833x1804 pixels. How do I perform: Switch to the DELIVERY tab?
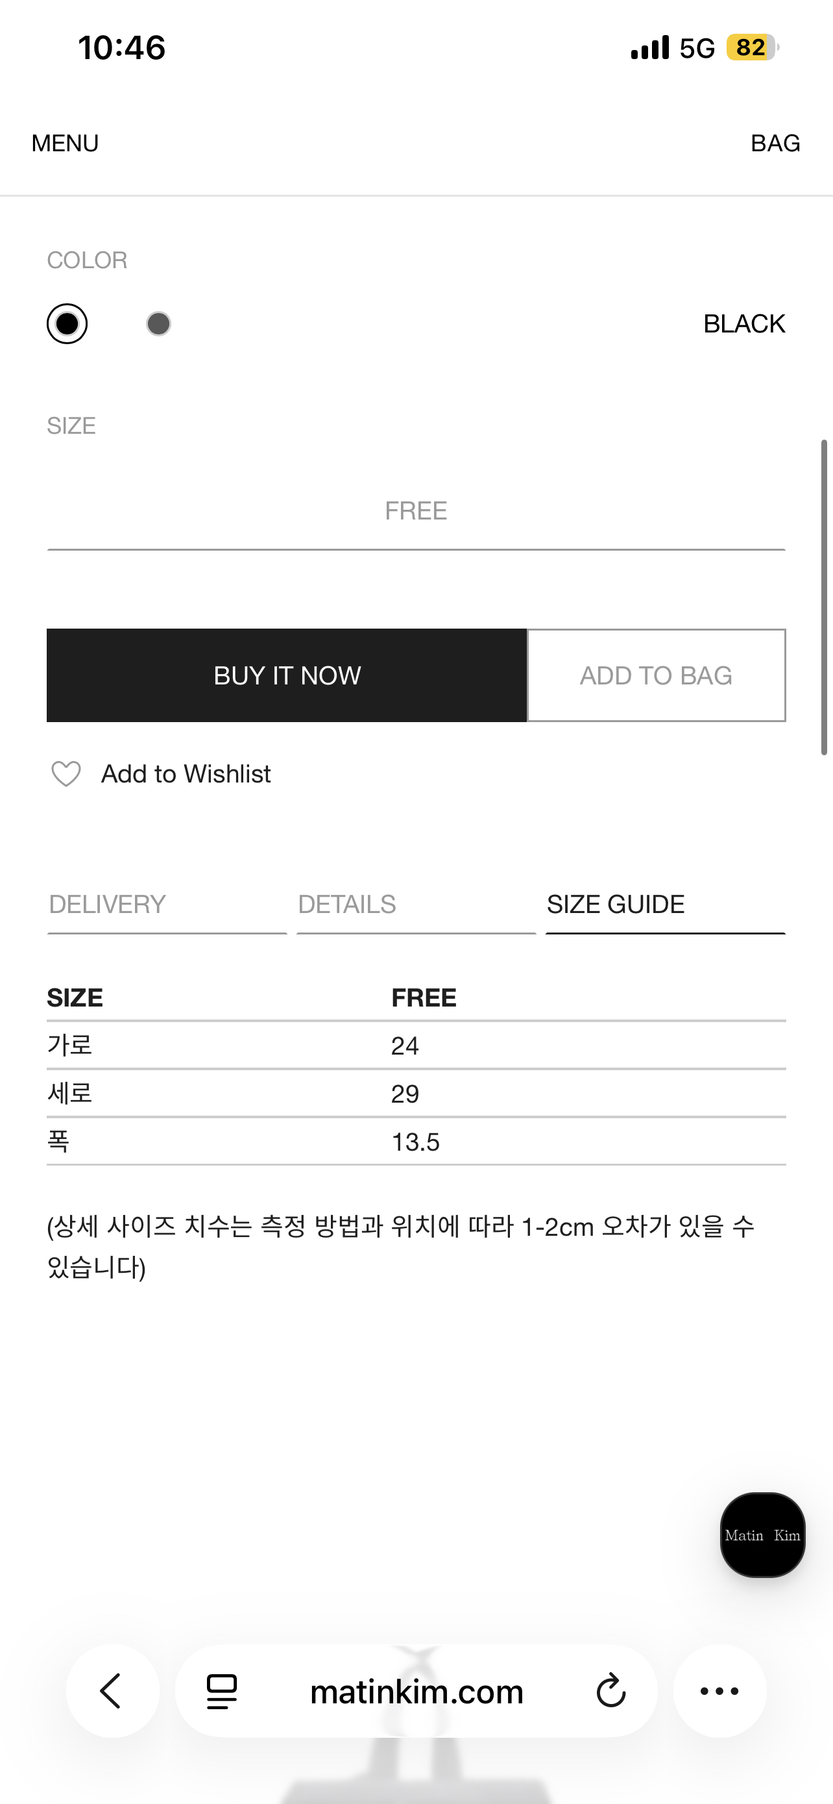point(108,904)
